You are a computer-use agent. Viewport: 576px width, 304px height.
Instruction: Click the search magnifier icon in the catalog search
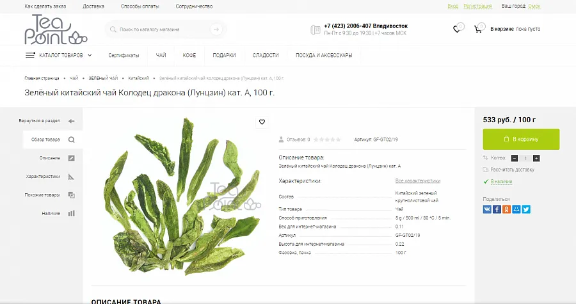pyautogui.click(x=113, y=29)
